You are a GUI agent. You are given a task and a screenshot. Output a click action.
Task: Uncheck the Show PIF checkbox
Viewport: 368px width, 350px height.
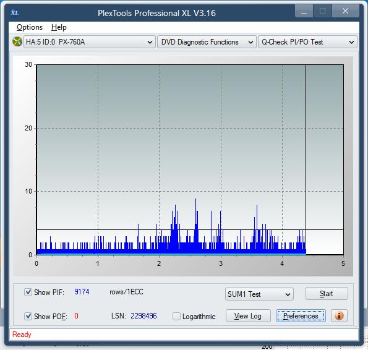click(x=28, y=292)
